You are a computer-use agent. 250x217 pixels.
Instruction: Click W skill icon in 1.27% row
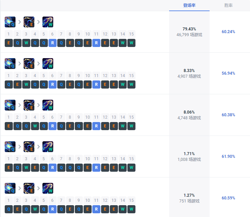coord(48,188)
